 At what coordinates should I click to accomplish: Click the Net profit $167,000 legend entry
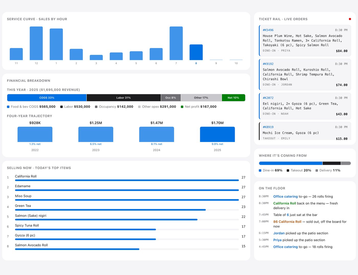[x=199, y=107]
